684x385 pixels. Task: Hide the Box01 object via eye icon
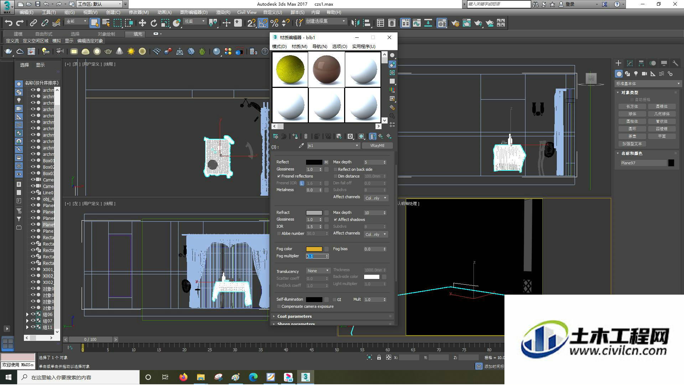pyautogui.click(x=33, y=160)
